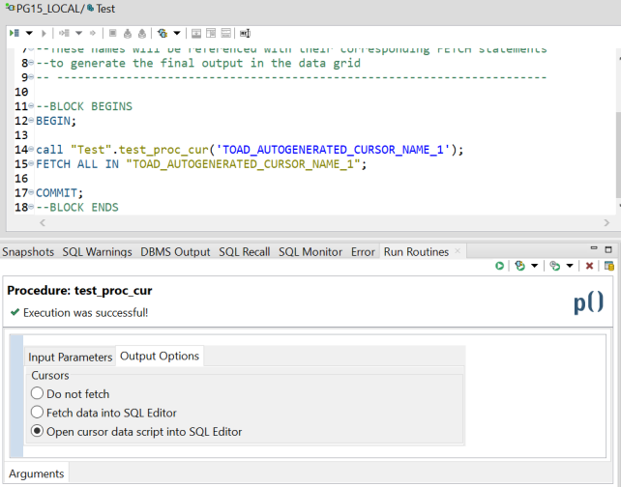Switch to the SQL Recall tab
621x487 pixels.
(245, 252)
